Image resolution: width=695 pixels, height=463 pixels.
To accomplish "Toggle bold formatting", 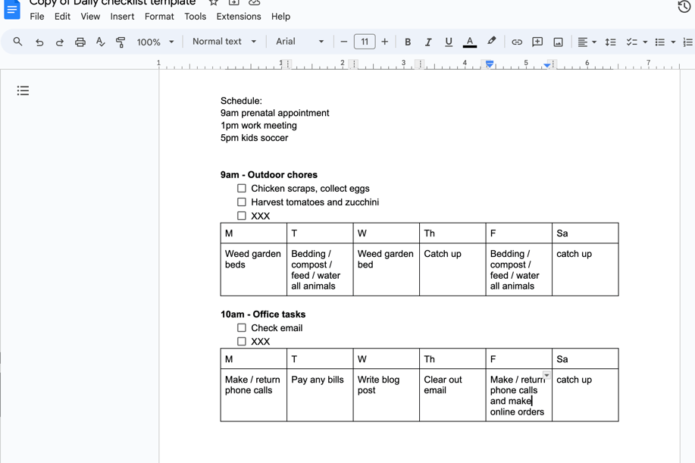I will (407, 42).
